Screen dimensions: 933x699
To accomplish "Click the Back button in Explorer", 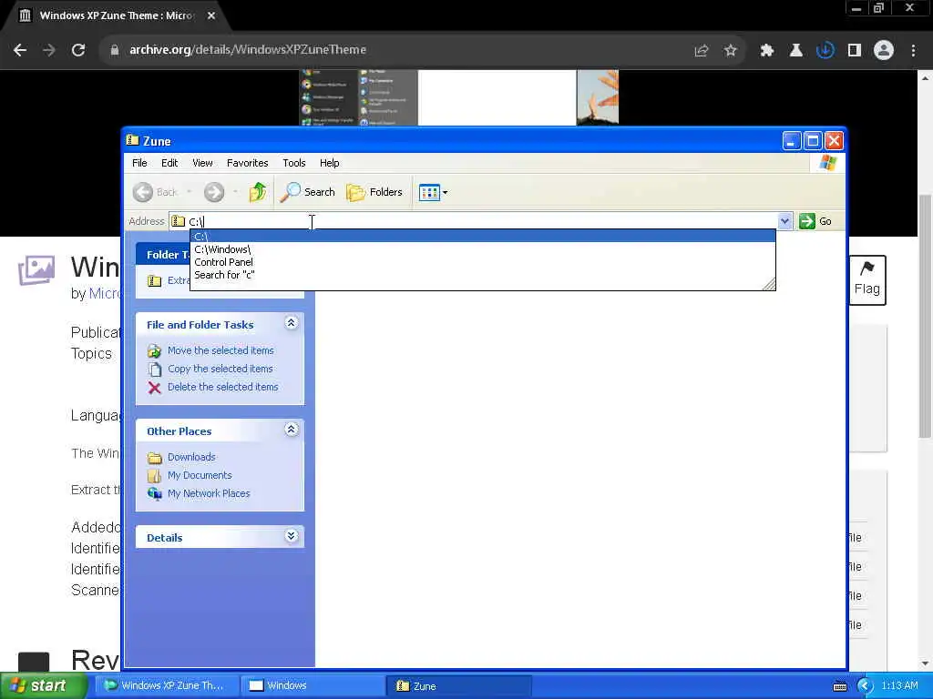I will (155, 192).
